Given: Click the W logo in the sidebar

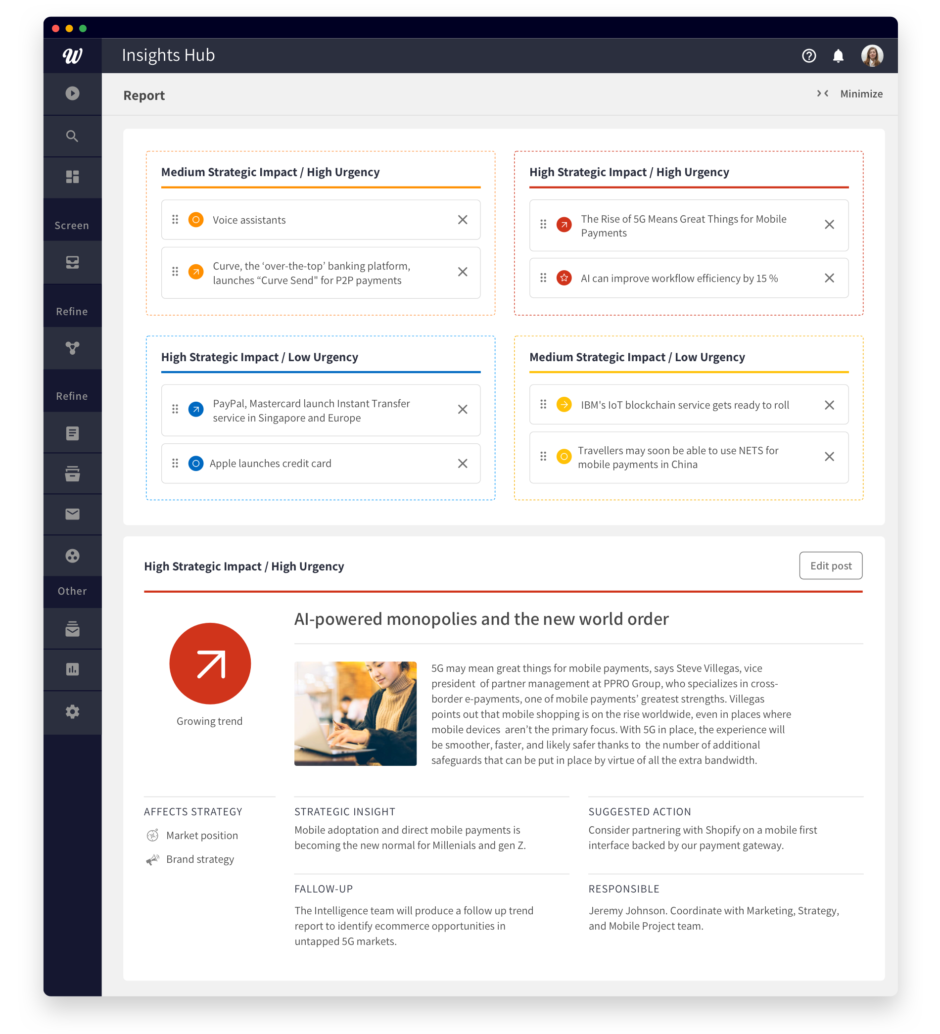Looking at the screenshot, I should [72, 55].
